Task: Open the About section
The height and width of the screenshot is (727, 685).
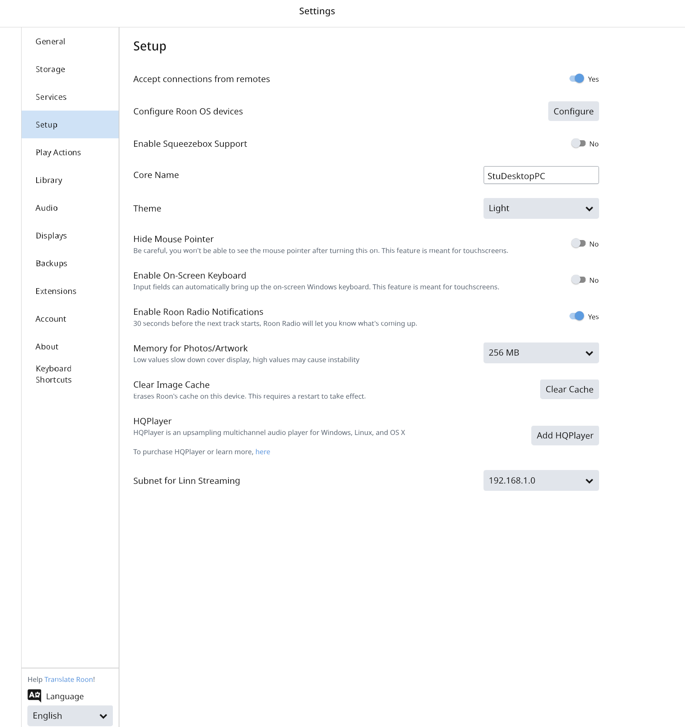Action: point(70,346)
